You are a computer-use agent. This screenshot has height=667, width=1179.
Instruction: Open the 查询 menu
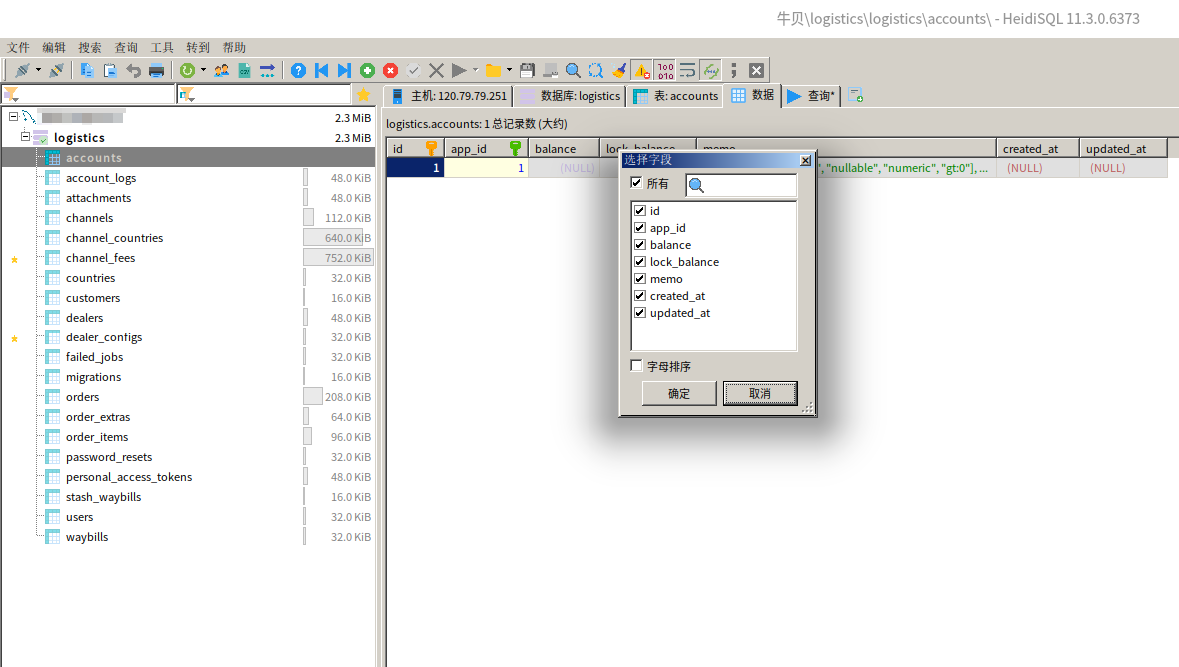point(126,47)
